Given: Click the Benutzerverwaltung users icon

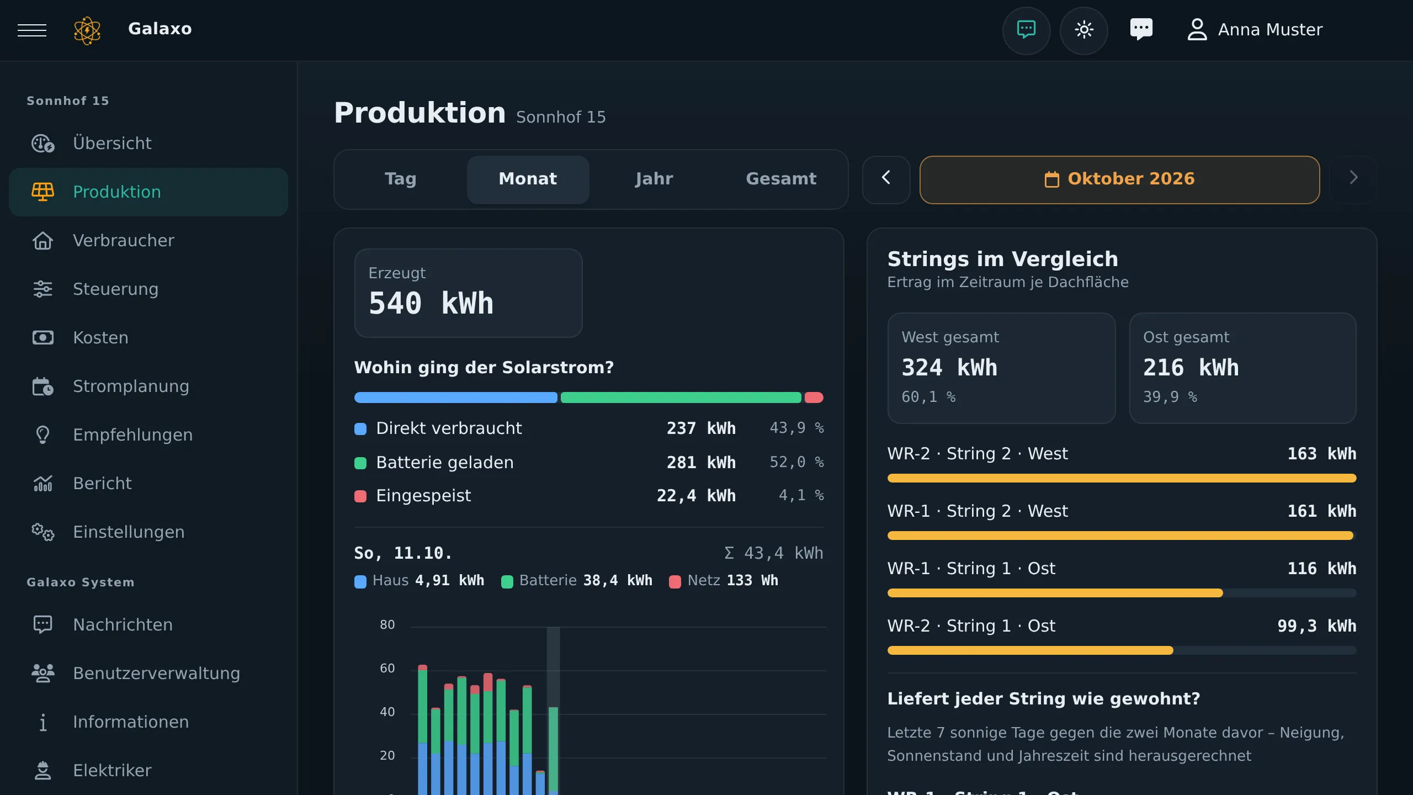Looking at the screenshot, I should click(x=43, y=674).
